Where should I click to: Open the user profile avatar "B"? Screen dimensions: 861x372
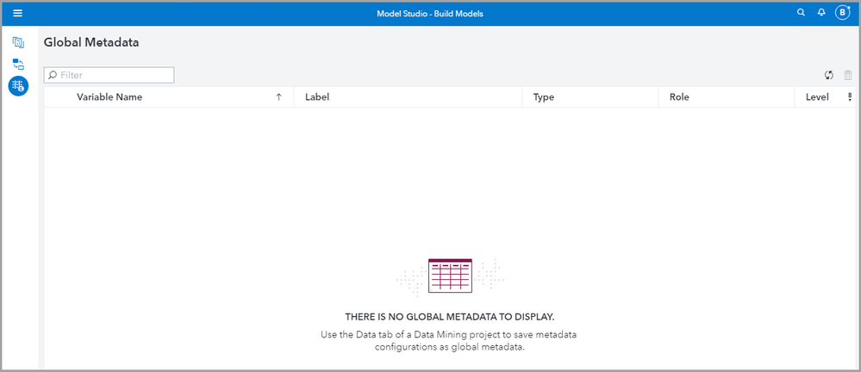coord(843,13)
